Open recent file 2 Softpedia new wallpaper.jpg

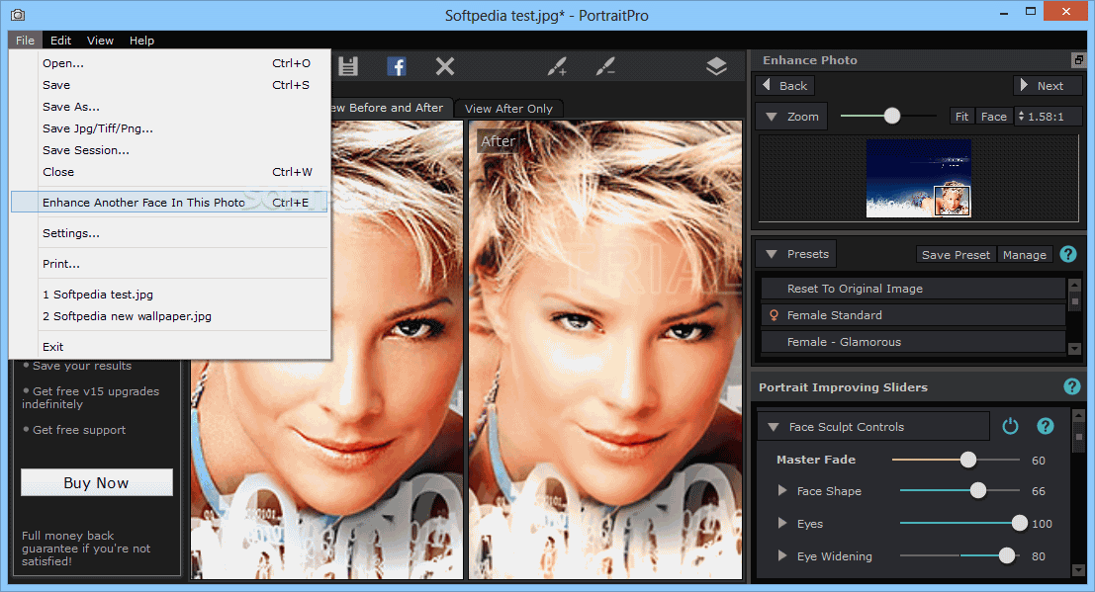(170, 316)
